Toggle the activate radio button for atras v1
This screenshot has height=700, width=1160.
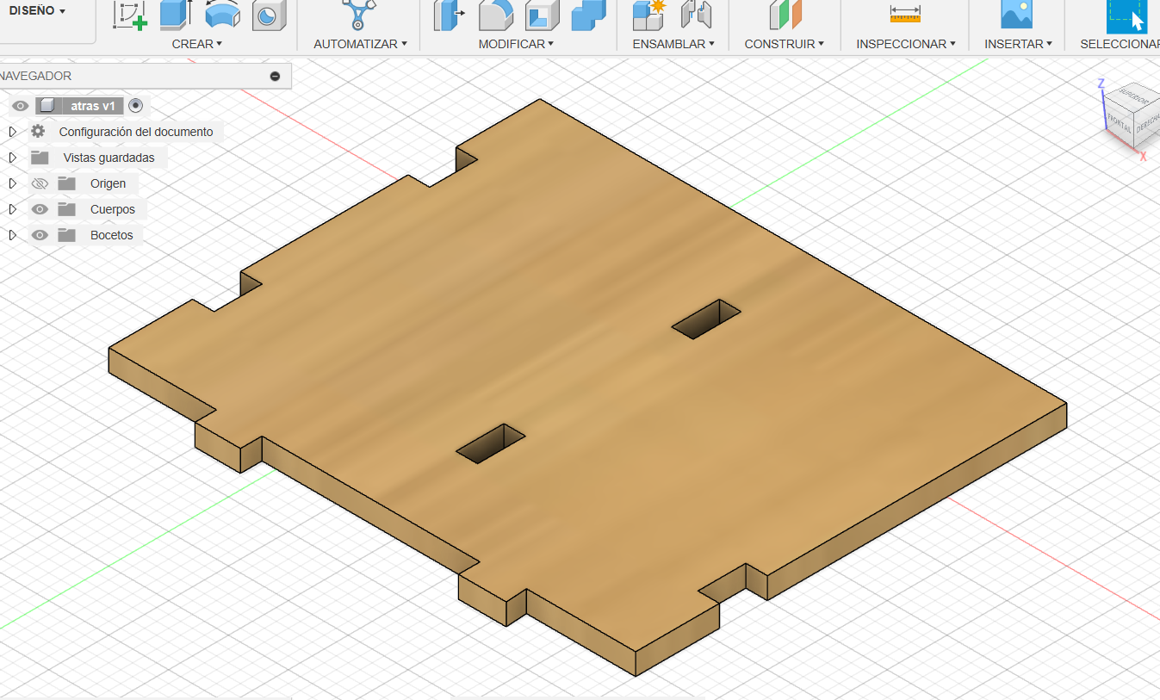pos(135,105)
